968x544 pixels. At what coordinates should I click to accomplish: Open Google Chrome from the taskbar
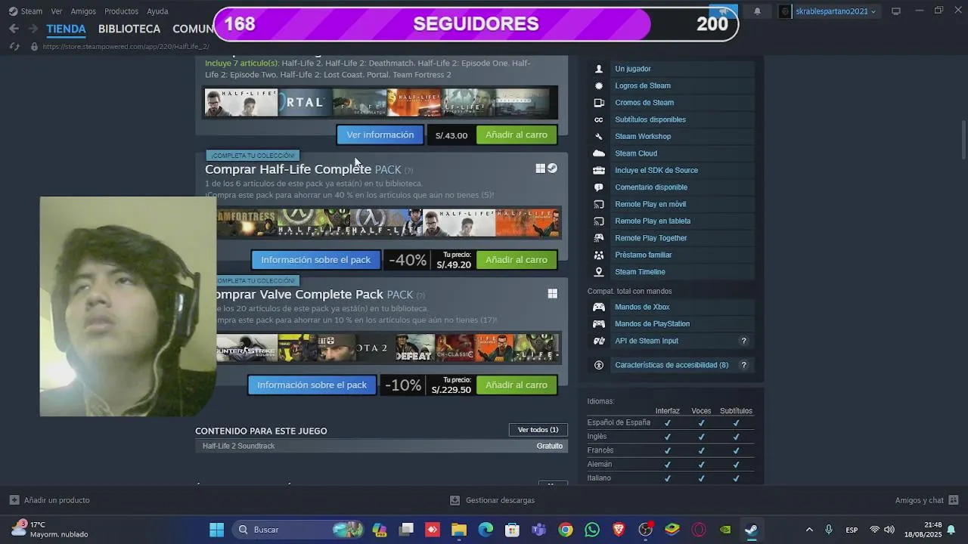[x=566, y=530]
